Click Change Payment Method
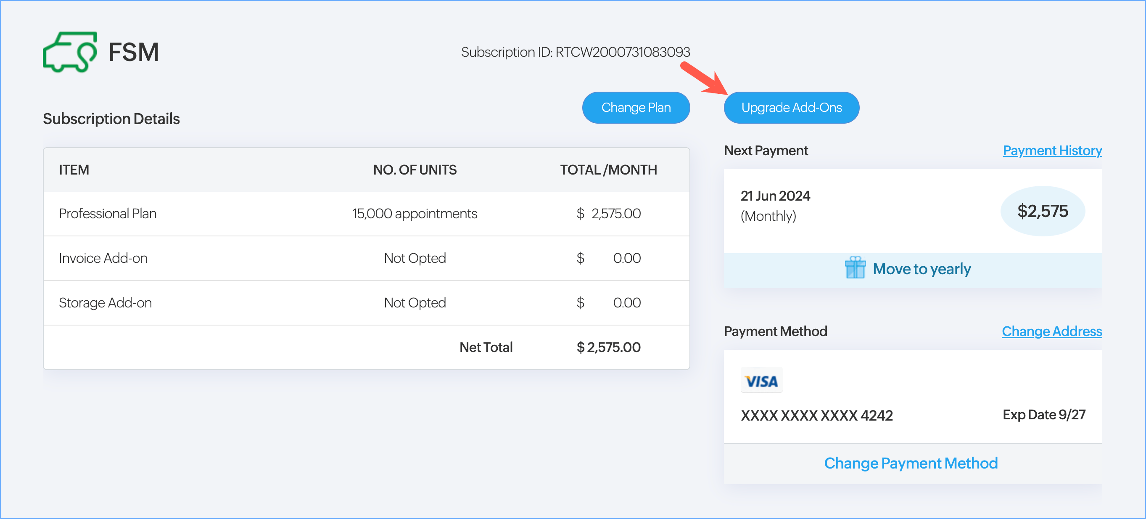 [910, 463]
